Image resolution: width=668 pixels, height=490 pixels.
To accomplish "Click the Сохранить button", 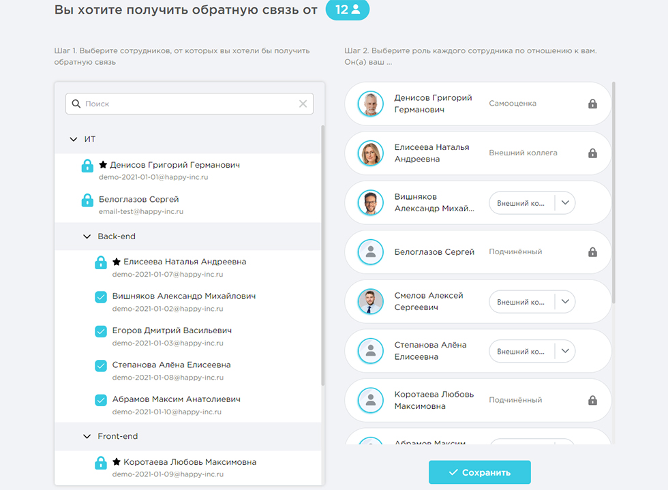I will point(479,472).
